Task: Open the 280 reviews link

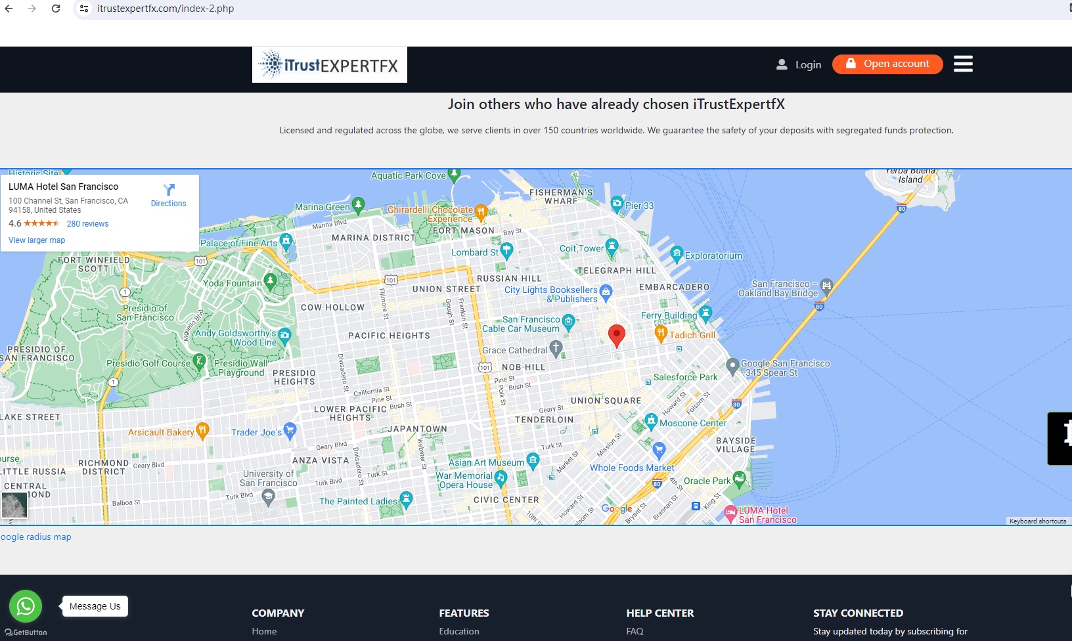Action: pos(87,224)
